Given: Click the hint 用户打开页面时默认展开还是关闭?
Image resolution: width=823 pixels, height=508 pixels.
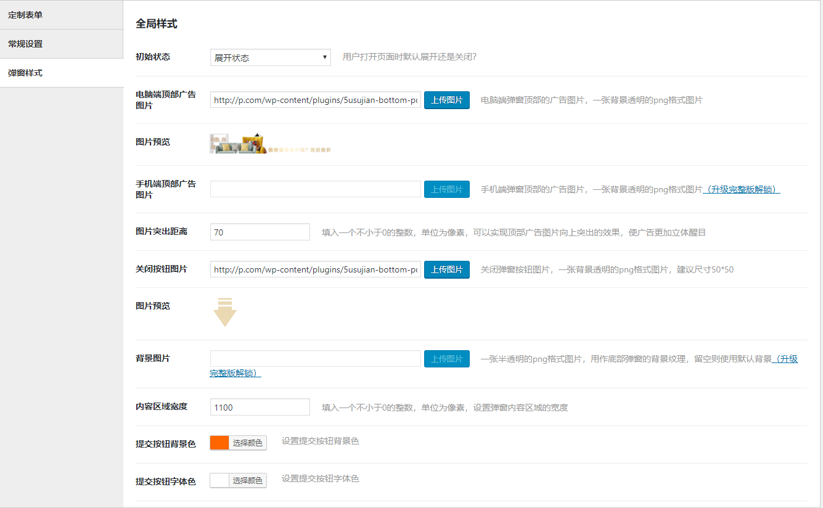Looking at the screenshot, I should (x=409, y=57).
